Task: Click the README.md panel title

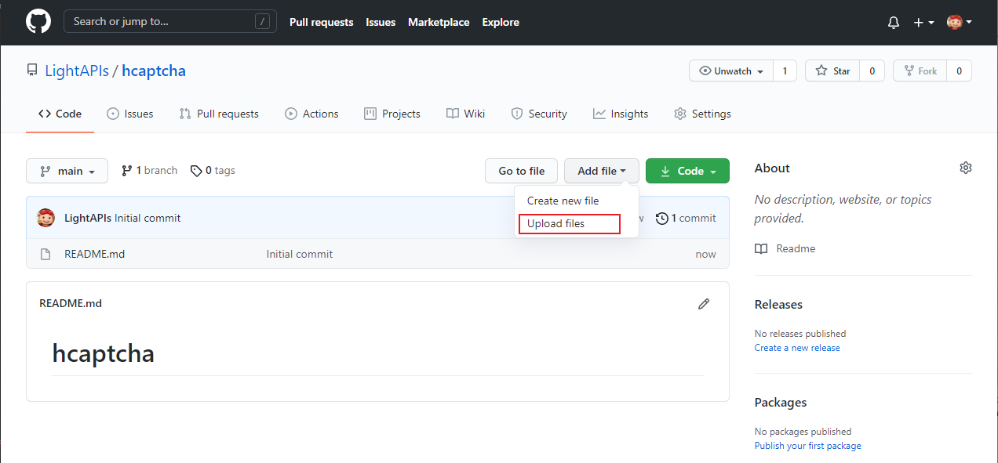Action: (x=71, y=304)
